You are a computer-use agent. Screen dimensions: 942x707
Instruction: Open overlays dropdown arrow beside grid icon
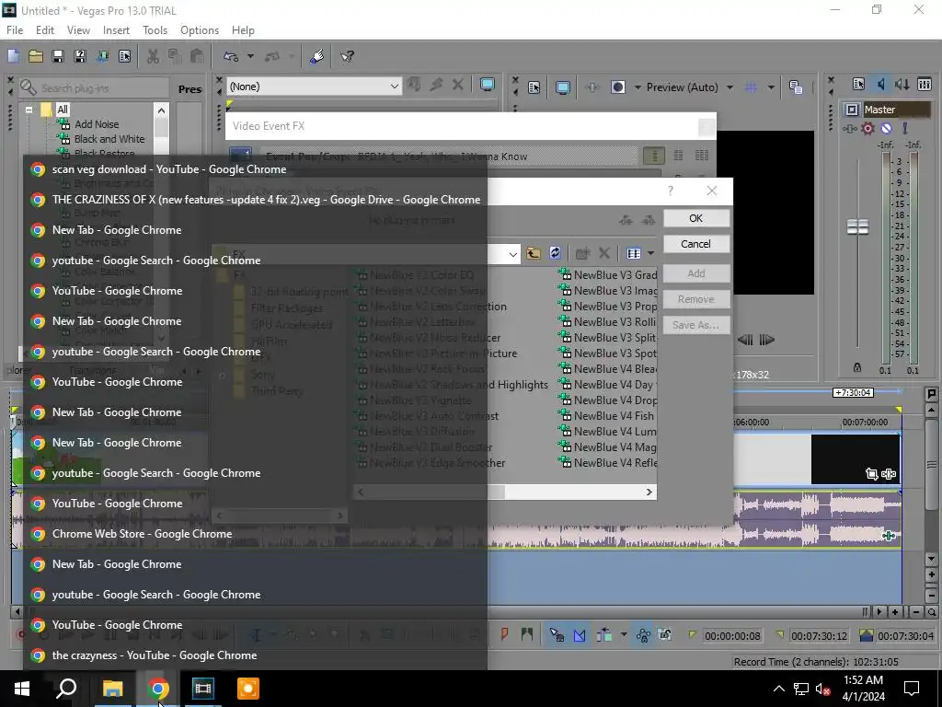pos(771,87)
